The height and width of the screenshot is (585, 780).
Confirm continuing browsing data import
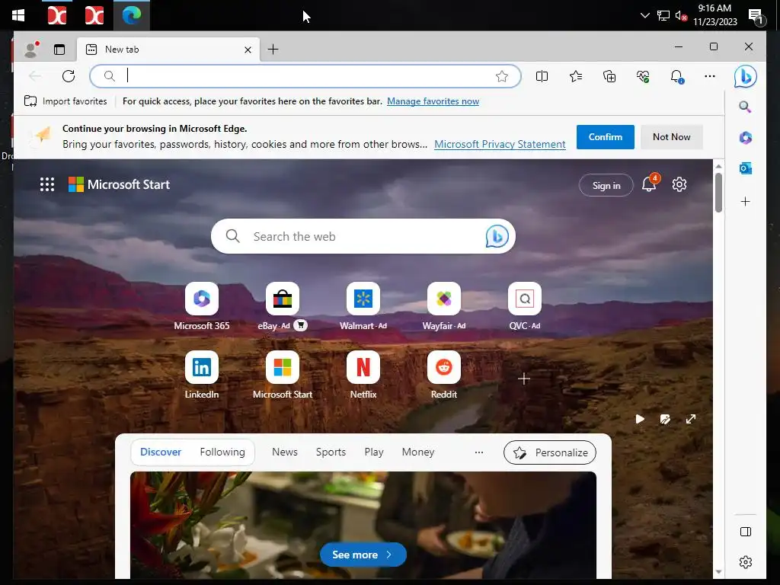coord(605,137)
